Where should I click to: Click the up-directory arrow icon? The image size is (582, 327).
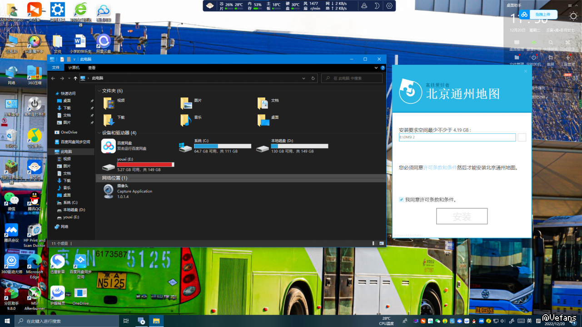click(x=75, y=78)
